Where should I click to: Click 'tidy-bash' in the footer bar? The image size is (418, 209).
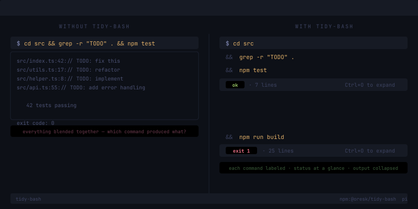coord(28,199)
